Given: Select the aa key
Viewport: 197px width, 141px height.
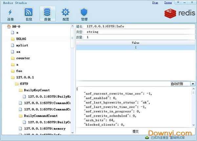Looking at the screenshot, I should click(x=18, y=52).
